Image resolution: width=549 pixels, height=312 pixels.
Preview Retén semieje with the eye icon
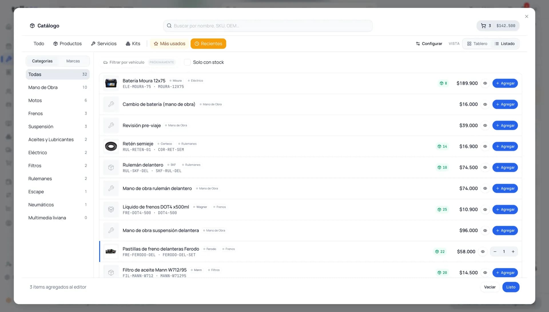(x=485, y=146)
